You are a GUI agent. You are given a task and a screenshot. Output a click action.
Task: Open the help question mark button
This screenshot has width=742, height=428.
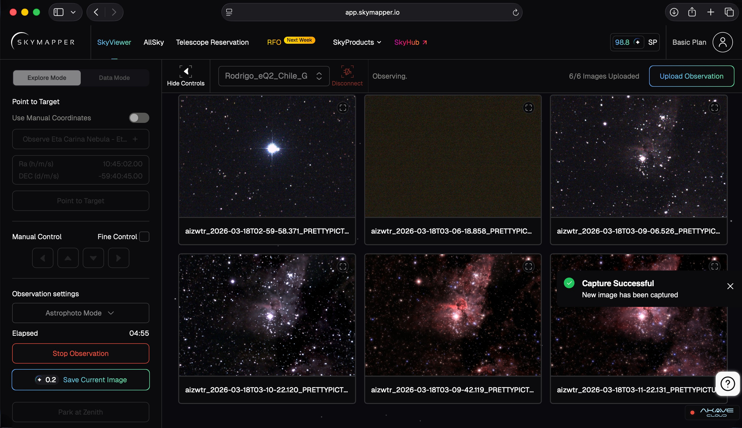pos(727,384)
